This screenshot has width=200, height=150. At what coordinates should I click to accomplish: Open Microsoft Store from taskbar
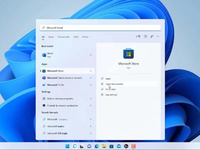[111, 146]
